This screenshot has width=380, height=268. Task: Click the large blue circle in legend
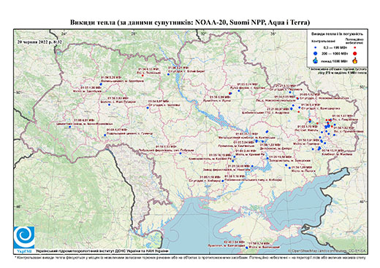(x=316, y=53)
